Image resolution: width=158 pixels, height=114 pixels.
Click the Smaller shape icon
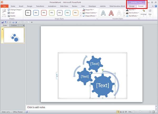(x=9, y=16)
